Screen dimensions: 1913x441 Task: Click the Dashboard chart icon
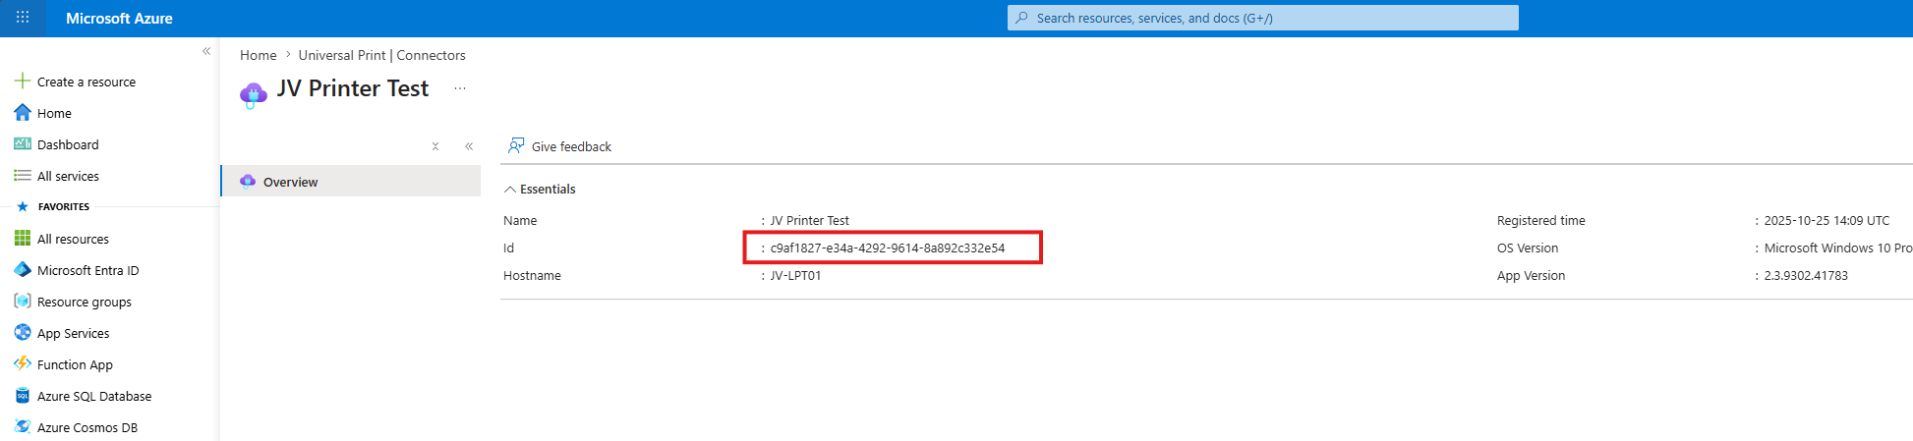tap(23, 144)
